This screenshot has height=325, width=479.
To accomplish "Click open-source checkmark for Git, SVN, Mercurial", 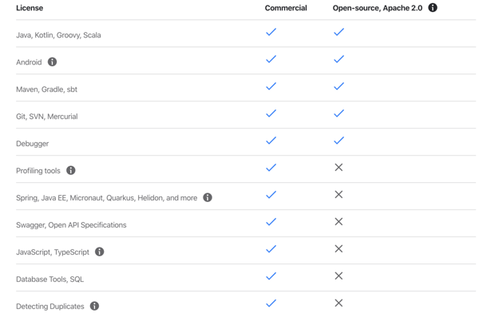I will click(x=338, y=113).
